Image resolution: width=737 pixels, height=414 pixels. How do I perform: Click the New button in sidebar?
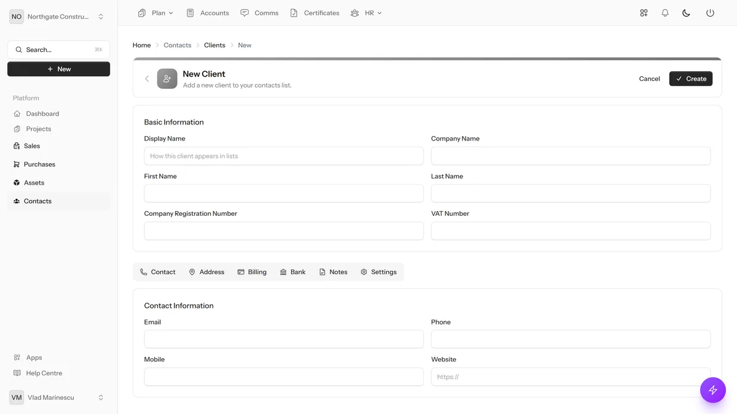click(59, 69)
